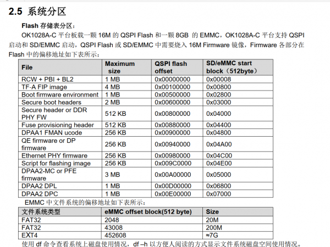Select the 'TF-A FIP image' row label
The image size is (330, 247).
[x=43, y=86]
